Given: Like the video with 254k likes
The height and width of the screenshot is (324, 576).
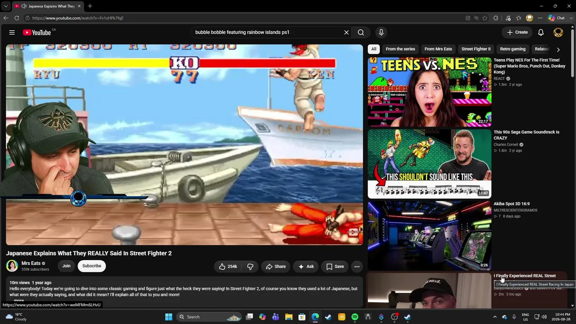Looking at the screenshot, I should point(228,266).
